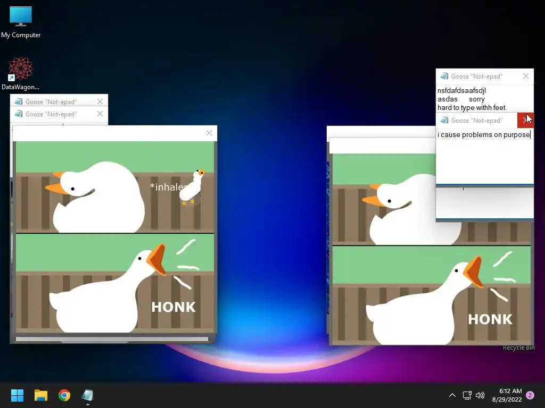Click the '*inhales' goose panel in left meme
545x408 pixels.
tap(115, 188)
